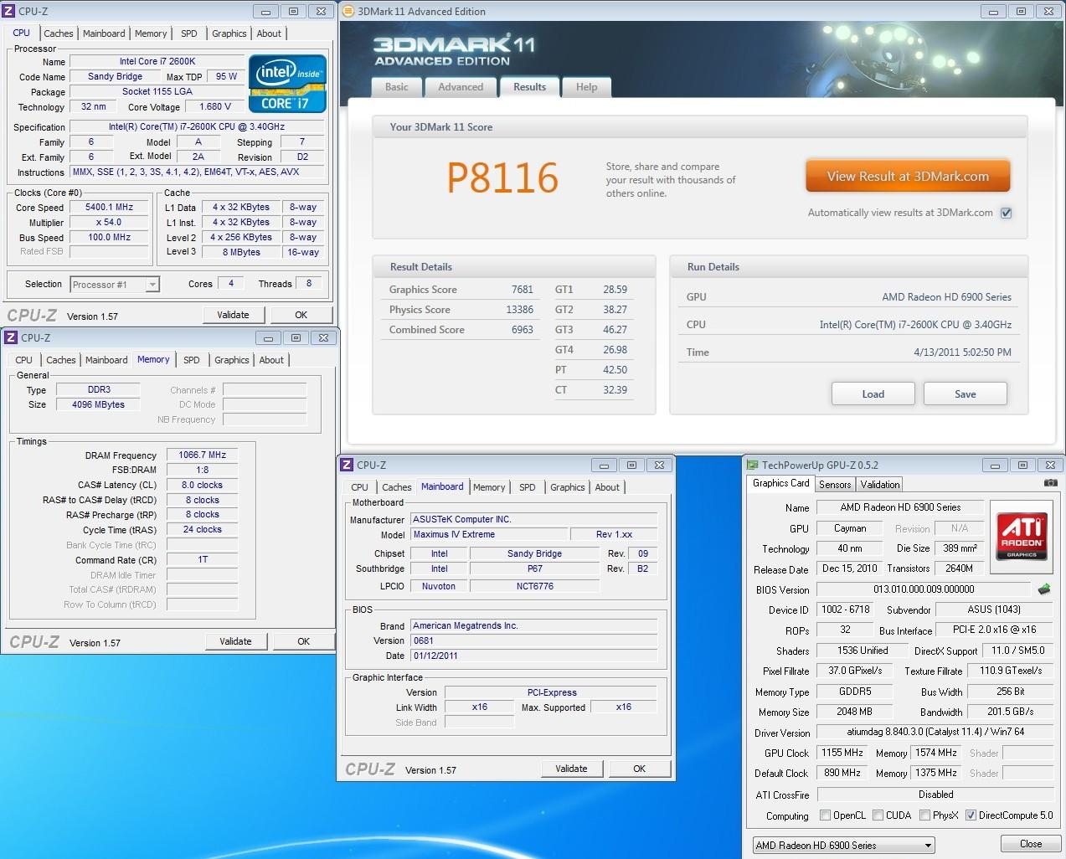Click the BIOS save chip icon in GPU-Z
1066x859 pixels.
(1044, 589)
